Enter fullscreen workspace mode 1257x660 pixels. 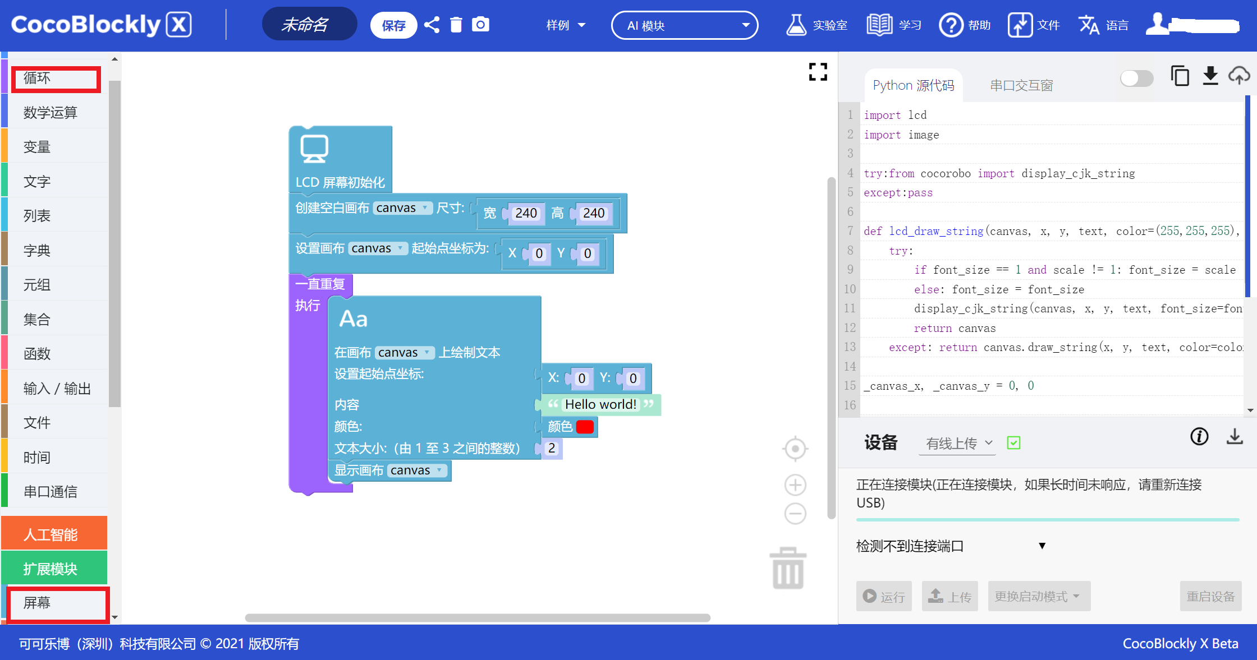click(x=818, y=72)
